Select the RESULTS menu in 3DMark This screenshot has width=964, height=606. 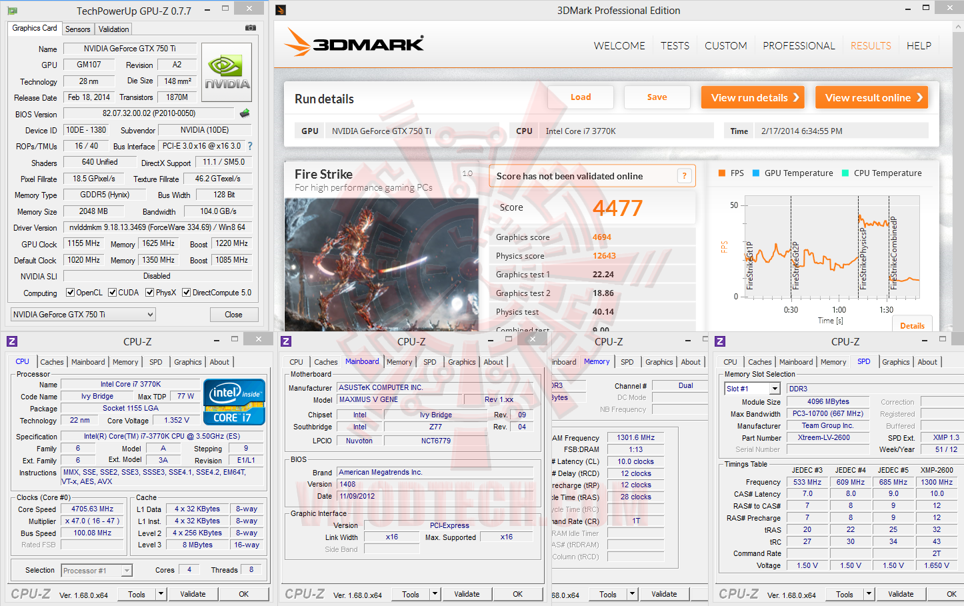[871, 45]
